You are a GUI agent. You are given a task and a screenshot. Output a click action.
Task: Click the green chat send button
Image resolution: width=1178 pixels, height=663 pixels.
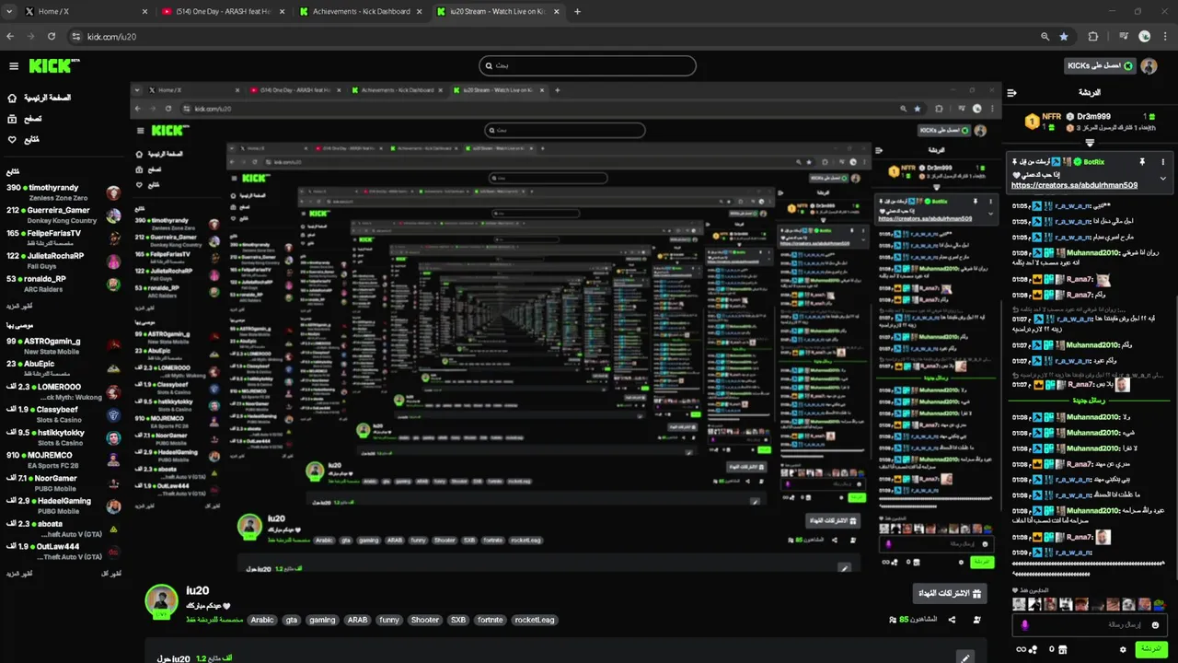point(1150,649)
